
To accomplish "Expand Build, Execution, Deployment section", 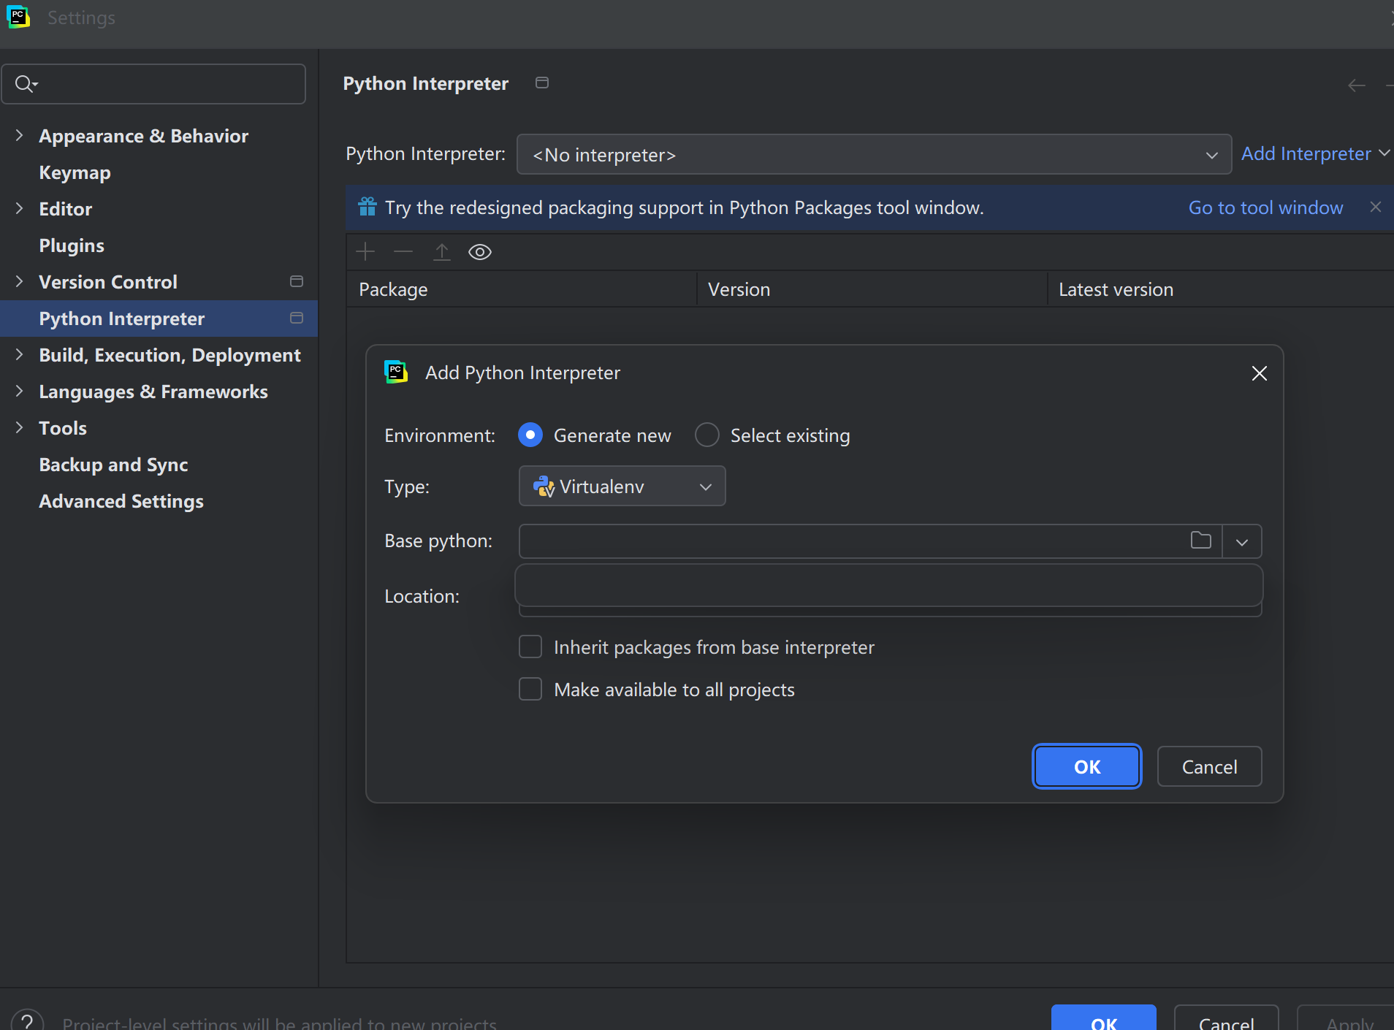I will (20, 354).
